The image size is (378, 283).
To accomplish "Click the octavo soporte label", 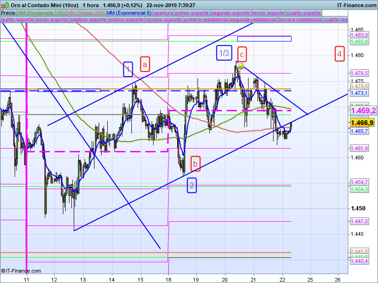I will click(x=126, y=19).
